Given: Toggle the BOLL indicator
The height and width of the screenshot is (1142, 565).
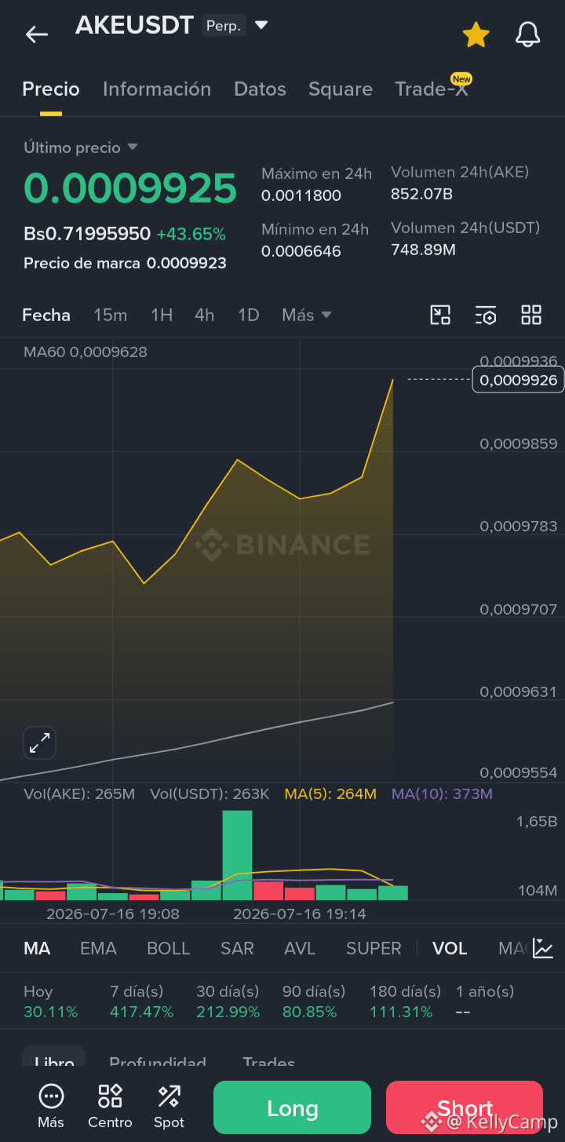Looking at the screenshot, I should [x=169, y=948].
